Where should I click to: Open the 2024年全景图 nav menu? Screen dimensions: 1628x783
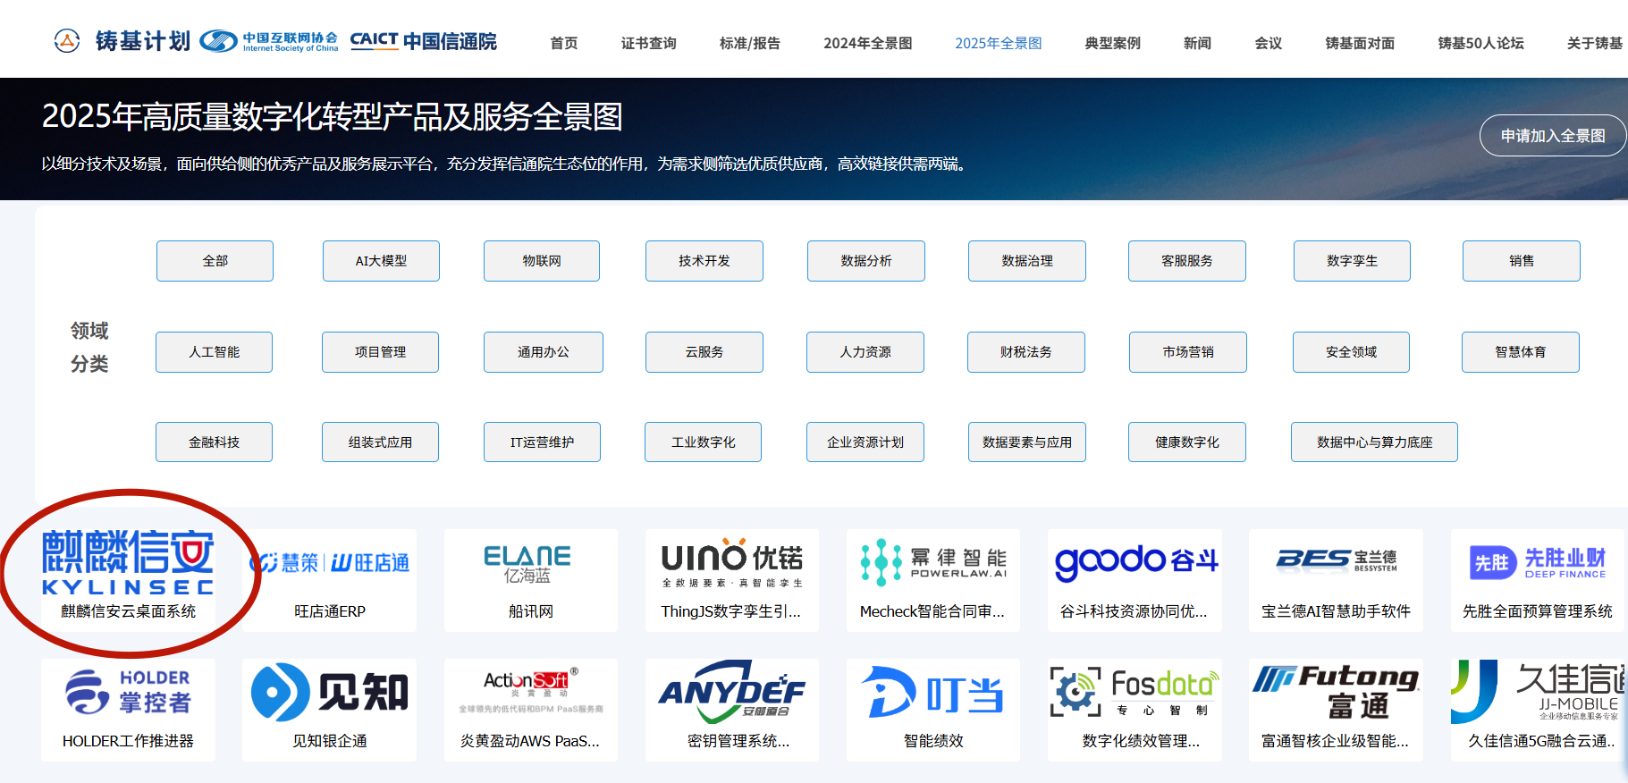(x=867, y=43)
